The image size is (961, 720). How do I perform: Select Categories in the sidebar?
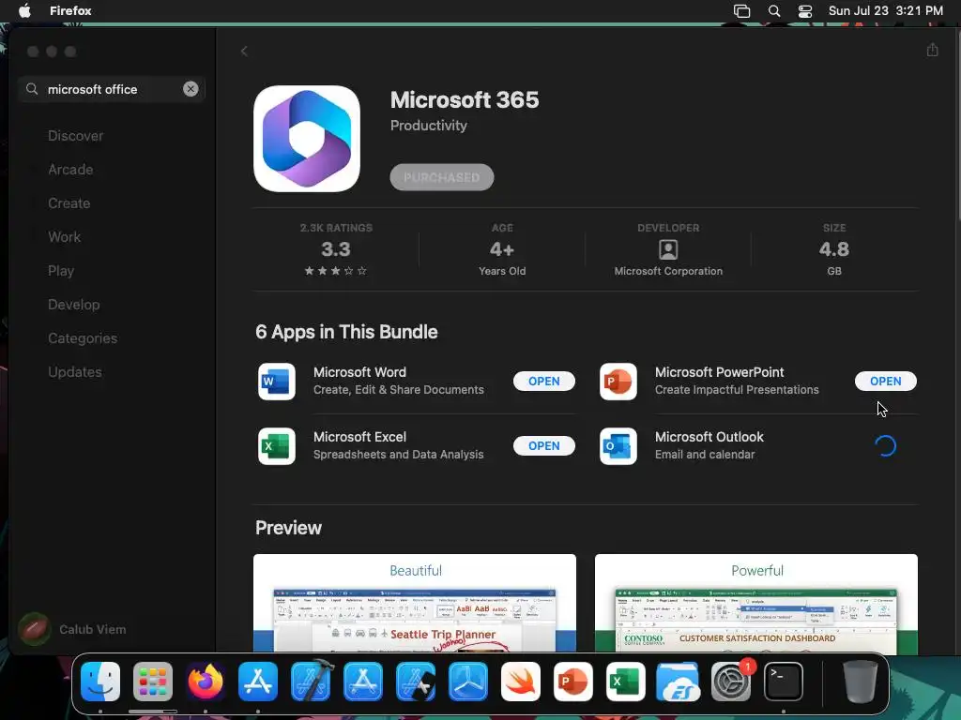click(x=83, y=337)
